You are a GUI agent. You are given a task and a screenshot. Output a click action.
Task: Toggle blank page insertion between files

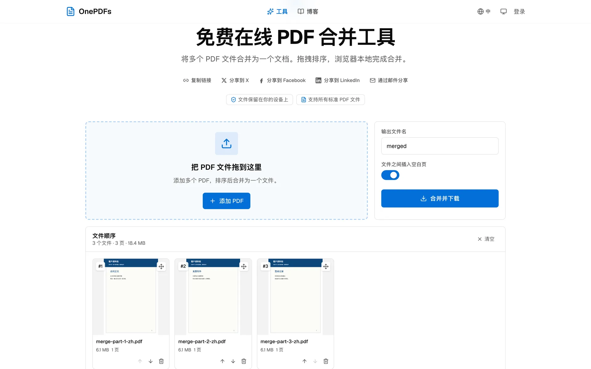390,175
